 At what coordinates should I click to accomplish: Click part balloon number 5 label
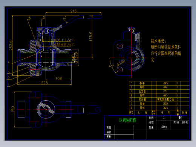coord(29,18)
